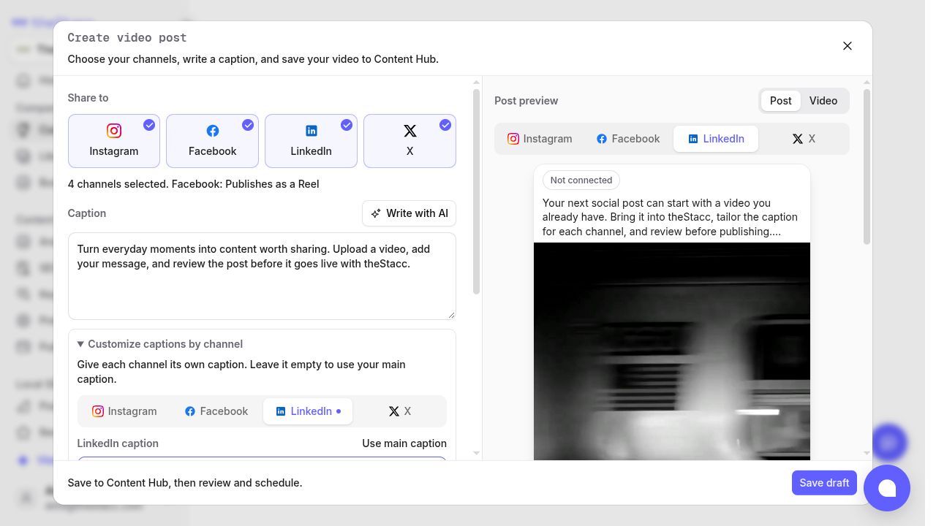Click the "Save to Content Hub" footer text
The width and height of the screenshot is (936, 526).
coord(185,483)
